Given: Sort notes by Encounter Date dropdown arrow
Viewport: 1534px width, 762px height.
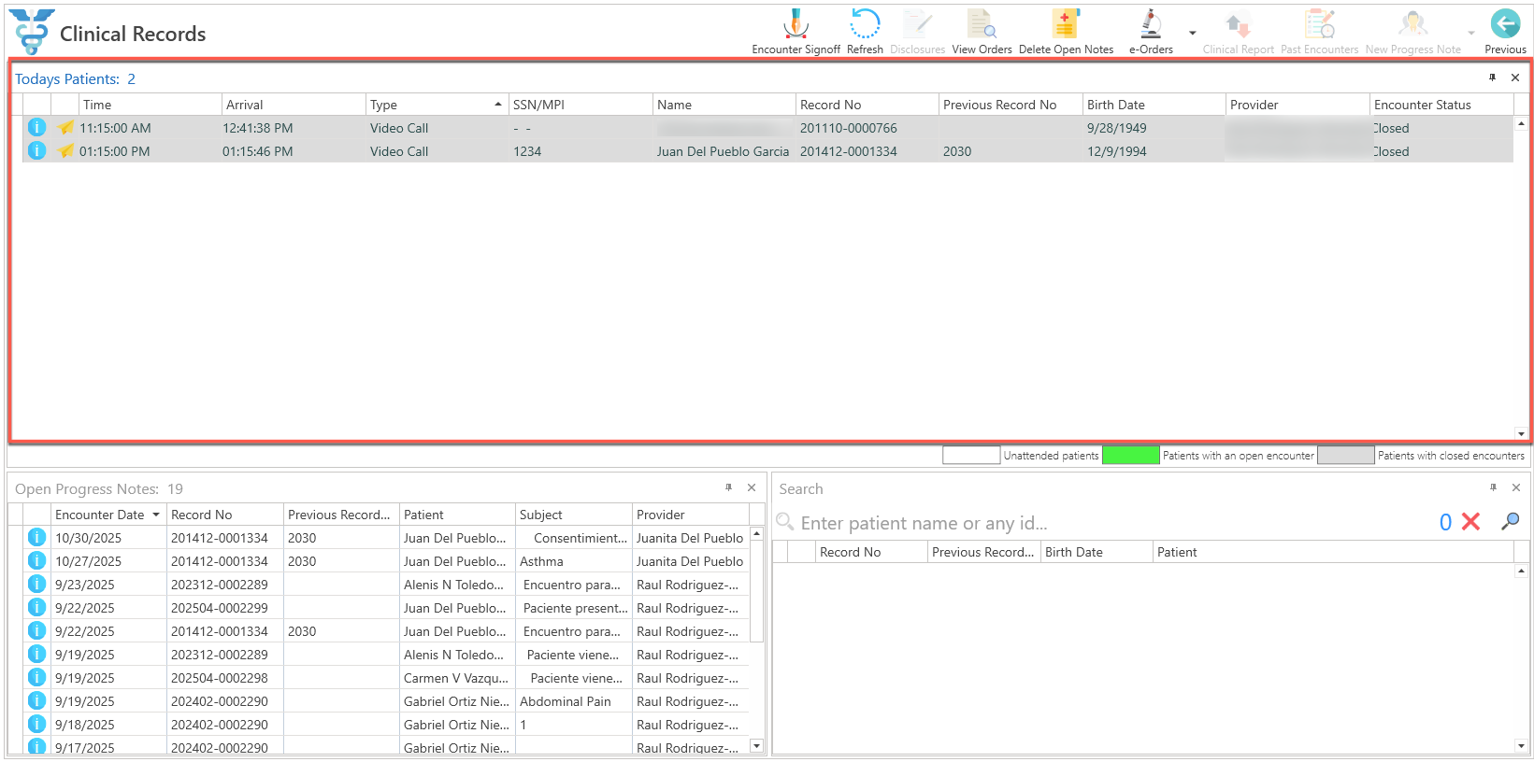Looking at the screenshot, I should coord(156,515).
